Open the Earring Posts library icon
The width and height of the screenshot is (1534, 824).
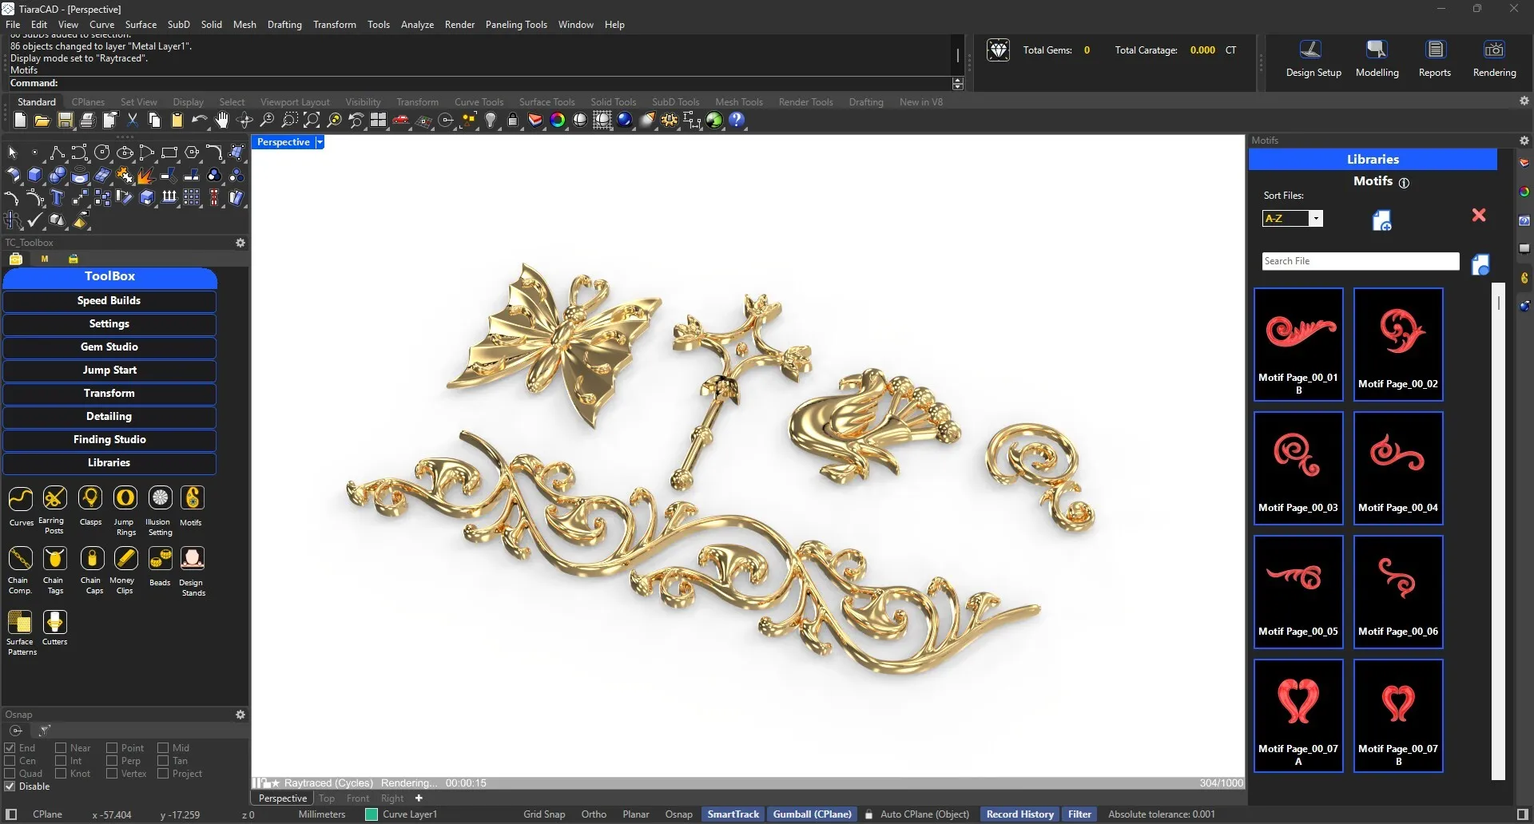coord(54,499)
